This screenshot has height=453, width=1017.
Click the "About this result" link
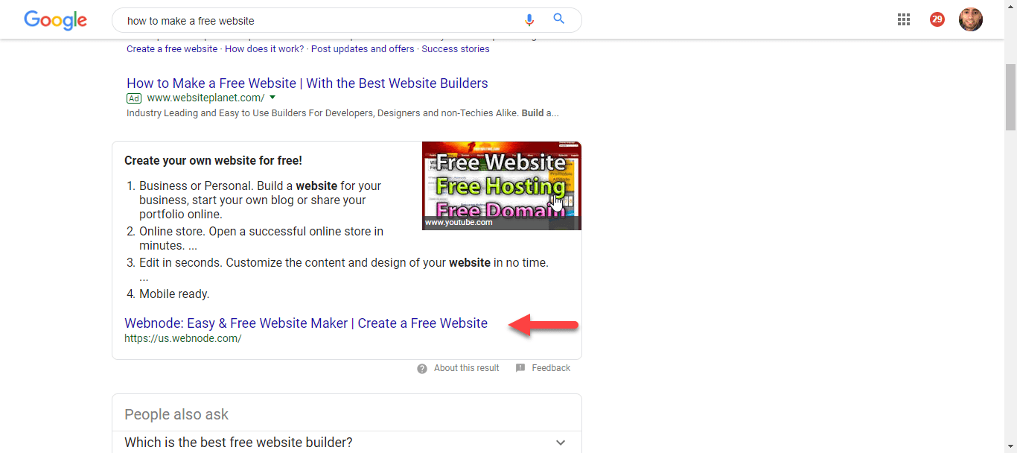pos(467,368)
